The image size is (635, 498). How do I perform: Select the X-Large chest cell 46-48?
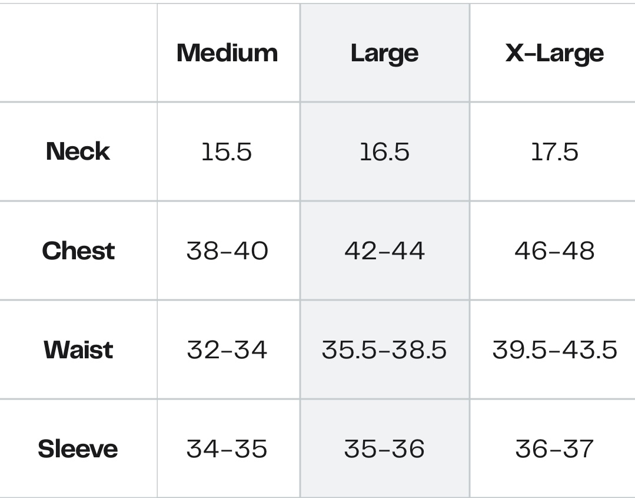[554, 250]
